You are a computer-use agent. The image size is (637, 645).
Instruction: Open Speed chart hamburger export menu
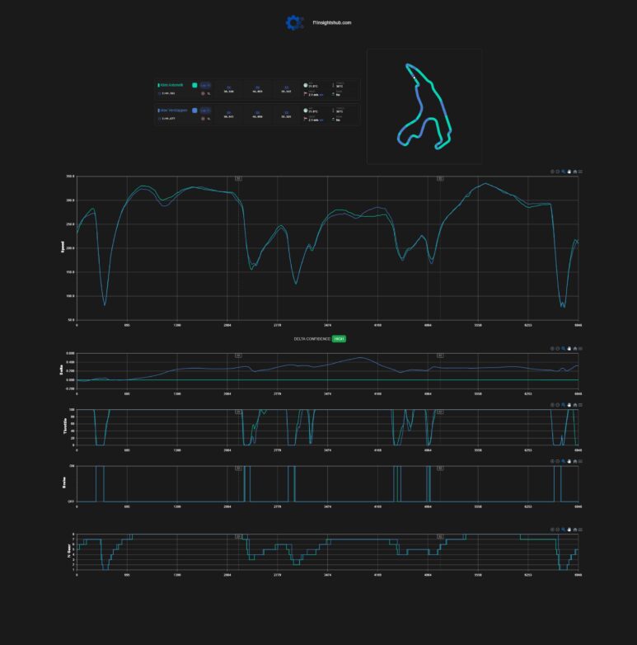tap(580, 172)
